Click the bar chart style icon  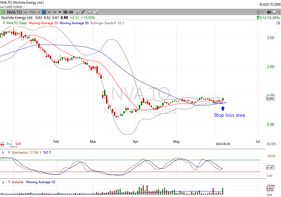71,12
